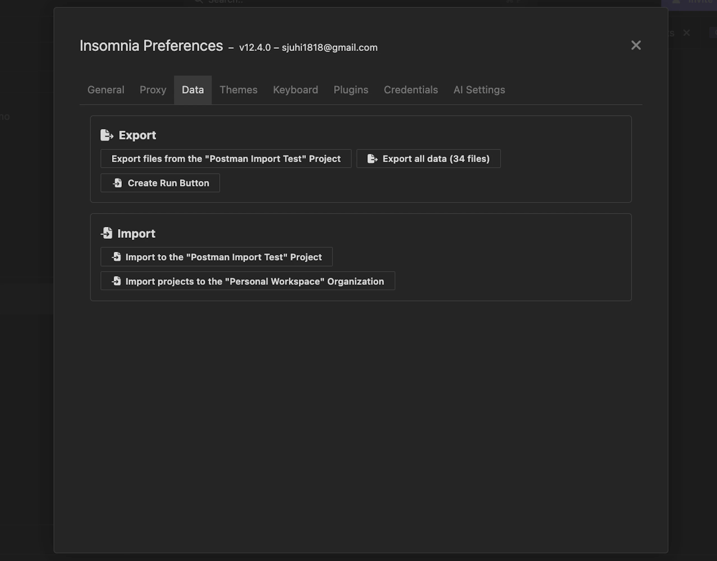Click the export icon on Export all data
The height and width of the screenshot is (561, 717).
pos(372,159)
